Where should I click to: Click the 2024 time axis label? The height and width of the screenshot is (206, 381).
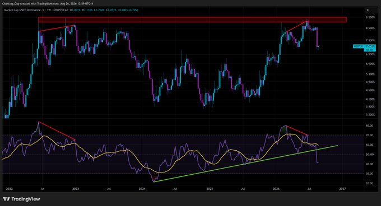click(142, 189)
